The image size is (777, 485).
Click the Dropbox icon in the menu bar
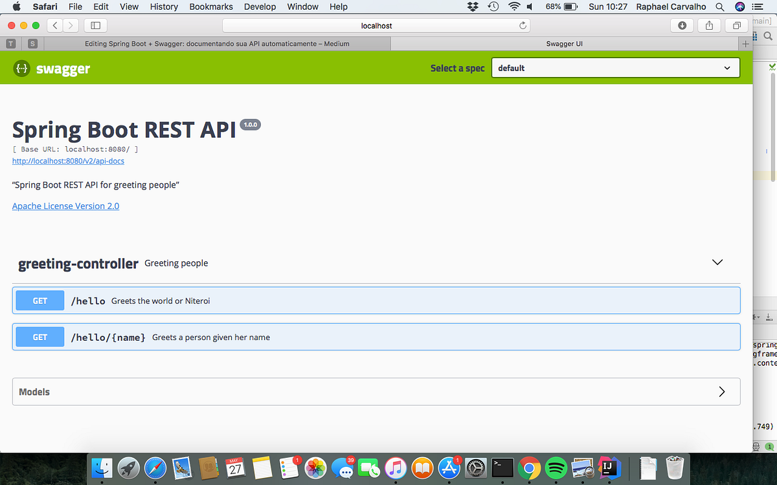[472, 6]
